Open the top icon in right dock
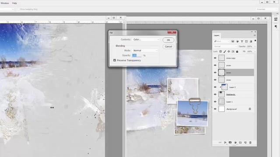Viewport: 280px width, 157px height. click(x=276, y=19)
